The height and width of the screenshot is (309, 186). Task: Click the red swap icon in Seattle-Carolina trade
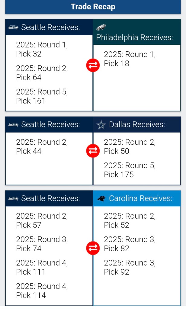click(x=93, y=248)
